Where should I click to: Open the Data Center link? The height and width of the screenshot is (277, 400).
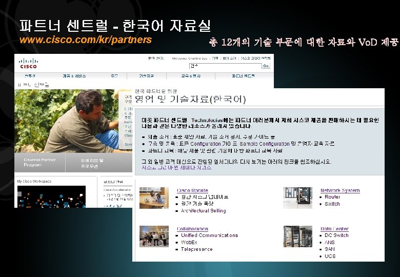click(x=334, y=229)
